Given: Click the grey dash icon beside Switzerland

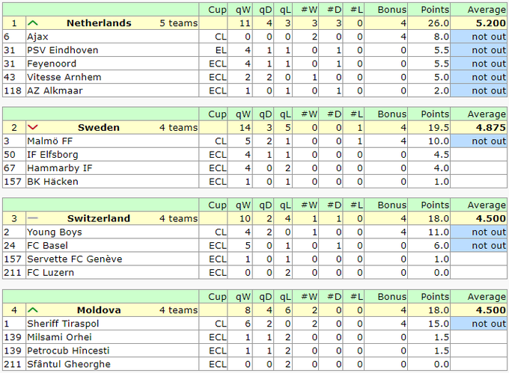Looking at the screenshot, I should 33,219.
